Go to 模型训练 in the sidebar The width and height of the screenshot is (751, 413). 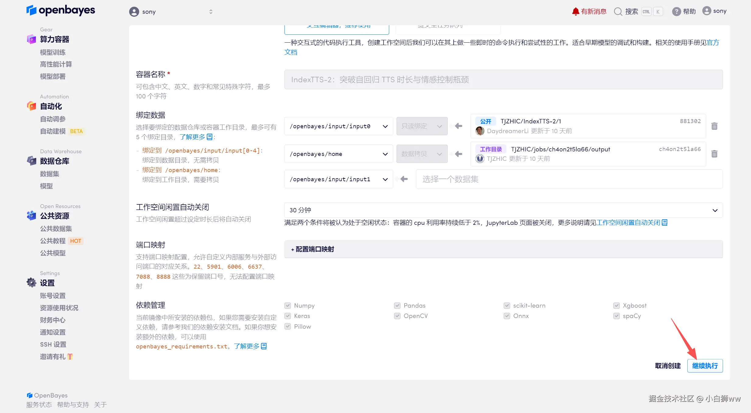point(53,52)
